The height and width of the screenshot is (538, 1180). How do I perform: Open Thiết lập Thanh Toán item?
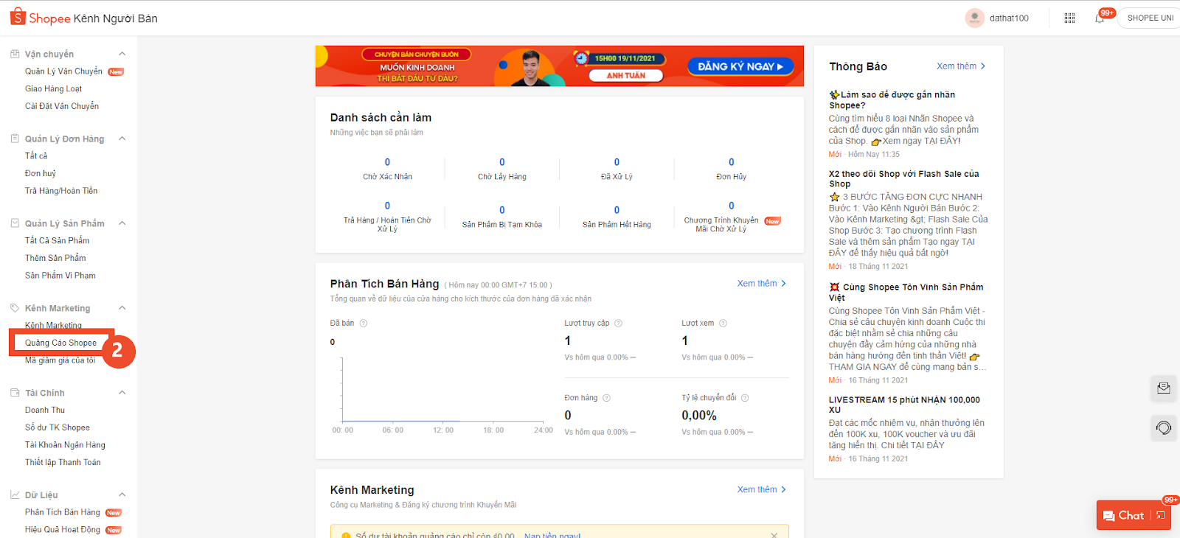pos(63,463)
